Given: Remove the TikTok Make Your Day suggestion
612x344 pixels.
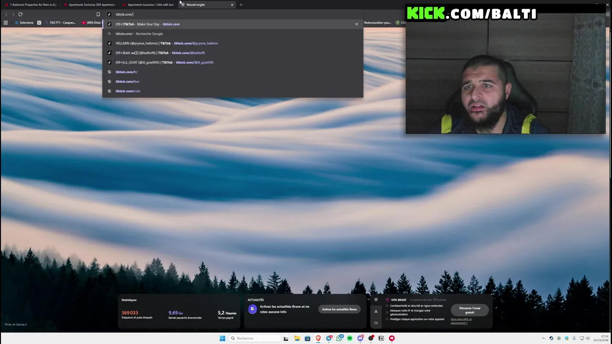Looking at the screenshot, I should pyautogui.click(x=356, y=24).
